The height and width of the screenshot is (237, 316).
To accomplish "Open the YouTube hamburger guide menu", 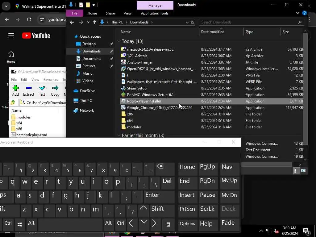I will (11, 35).
